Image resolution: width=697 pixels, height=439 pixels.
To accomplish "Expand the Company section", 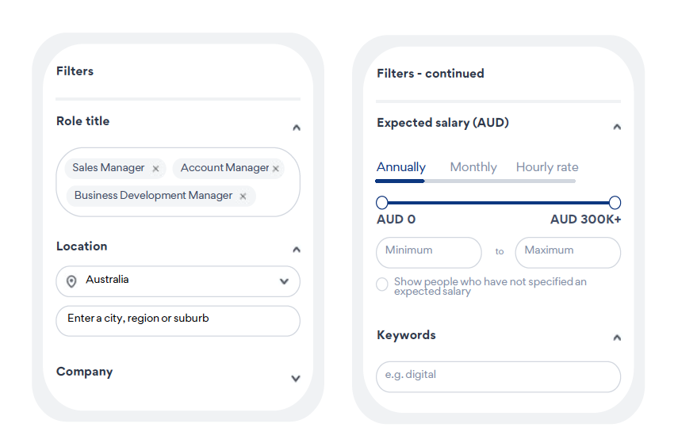I will click(x=296, y=379).
